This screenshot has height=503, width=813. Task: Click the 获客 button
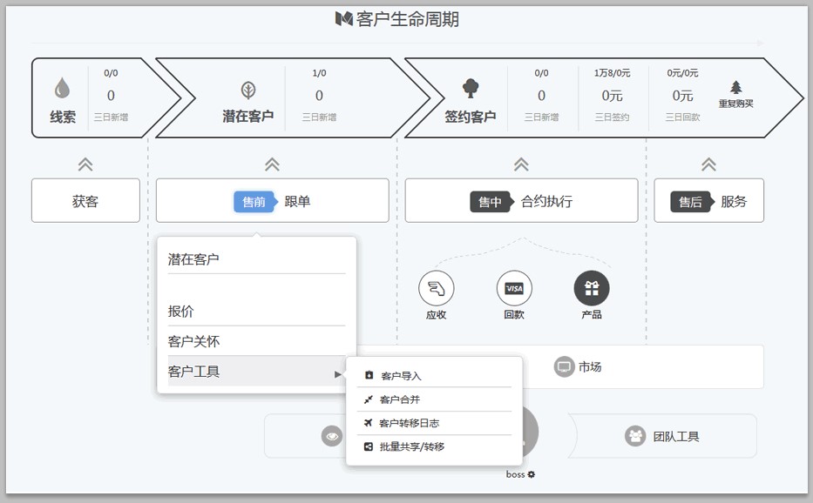(85, 201)
